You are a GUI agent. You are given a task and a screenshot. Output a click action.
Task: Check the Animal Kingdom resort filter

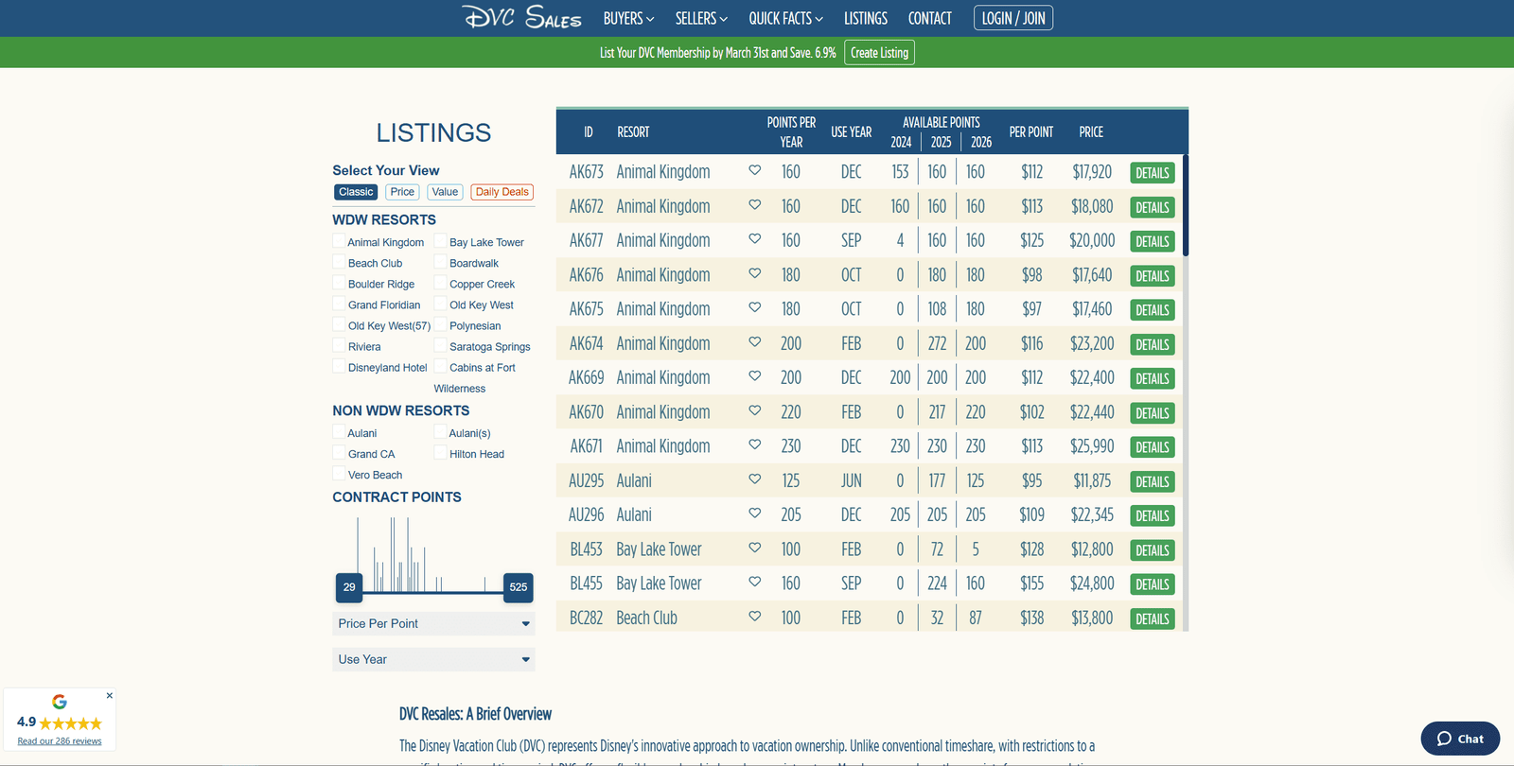click(339, 241)
